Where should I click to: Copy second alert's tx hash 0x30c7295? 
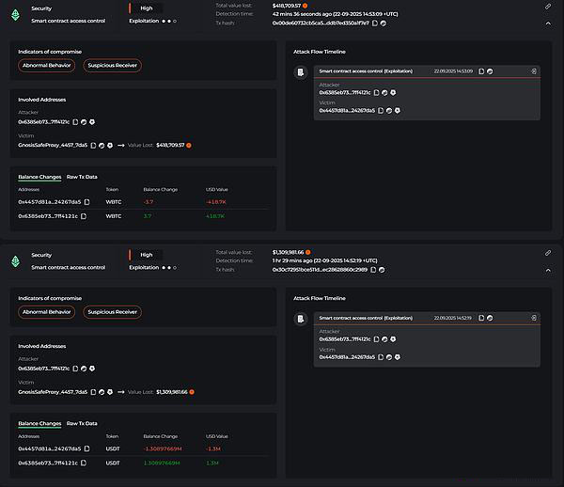click(374, 269)
